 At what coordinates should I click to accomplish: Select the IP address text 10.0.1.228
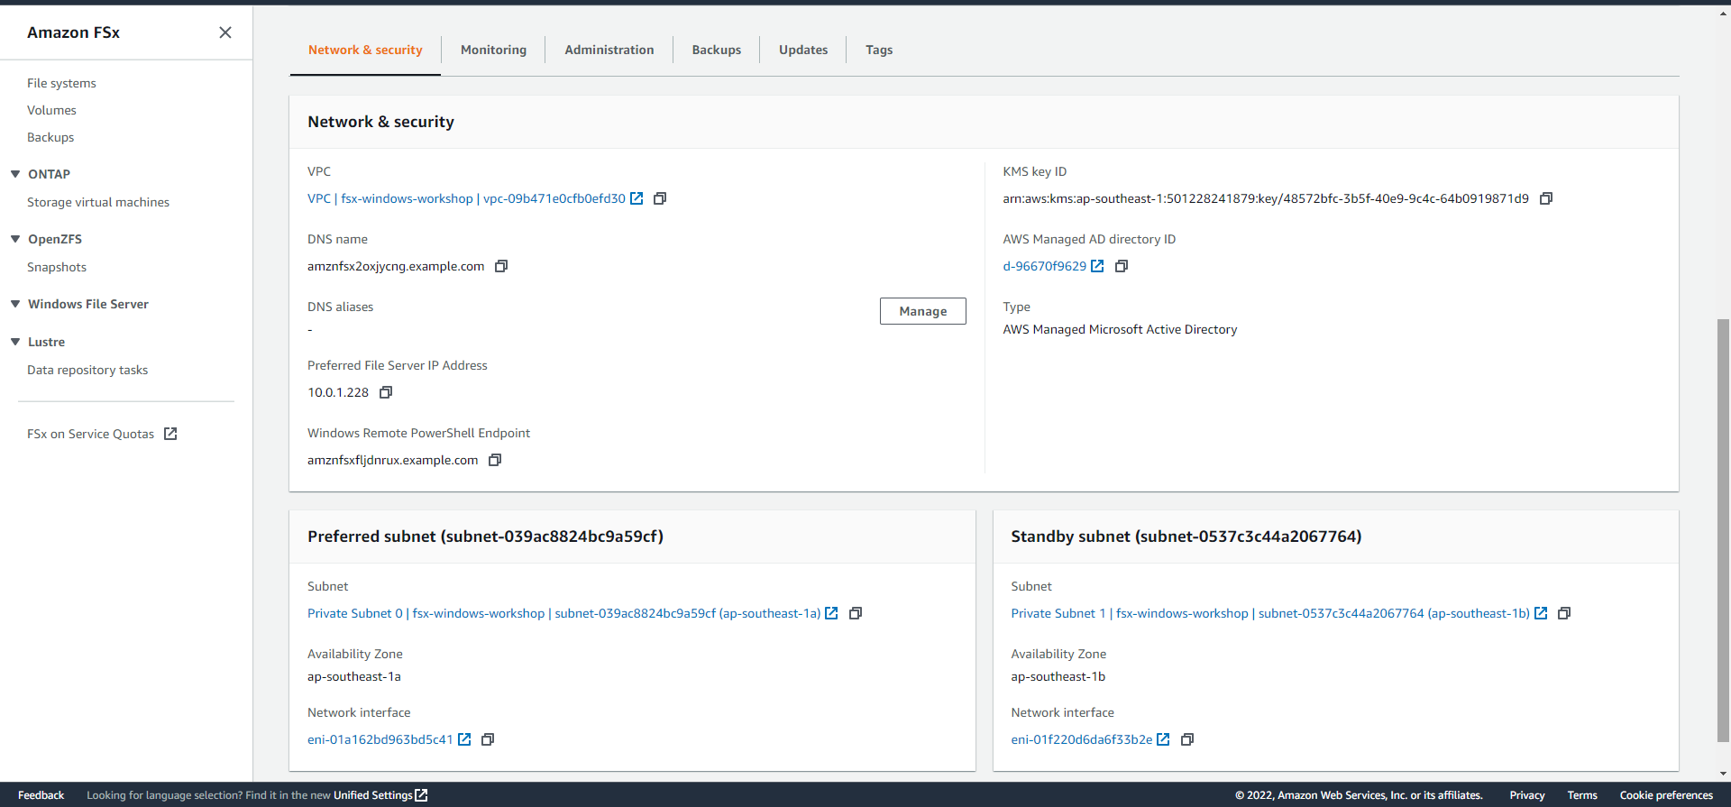[x=338, y=392]
